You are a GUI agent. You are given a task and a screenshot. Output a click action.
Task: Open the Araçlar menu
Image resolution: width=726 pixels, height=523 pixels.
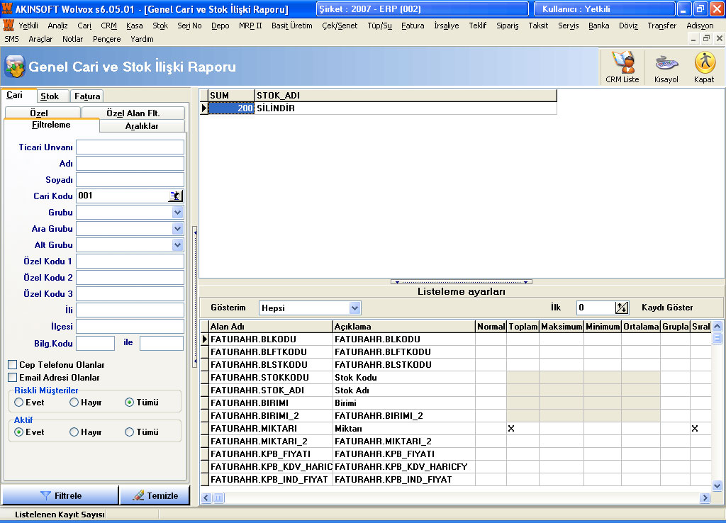point(40,39)
